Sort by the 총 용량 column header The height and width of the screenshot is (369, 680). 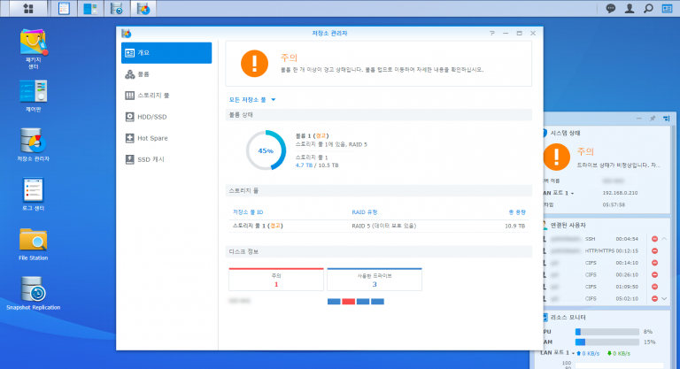517,212
